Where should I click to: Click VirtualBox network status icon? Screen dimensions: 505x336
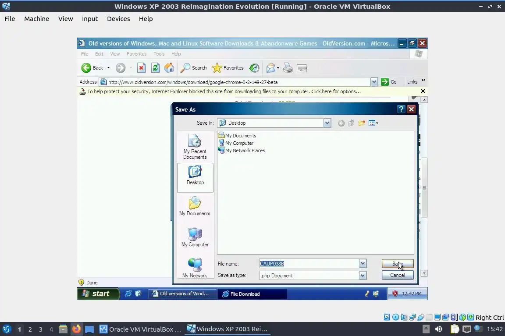coord(412,317)
